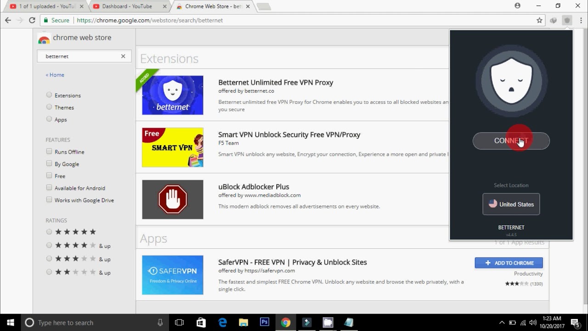Select the Chrome Web Store tab
This screenshot has height=331, width=588.
(x=213, y=6)
